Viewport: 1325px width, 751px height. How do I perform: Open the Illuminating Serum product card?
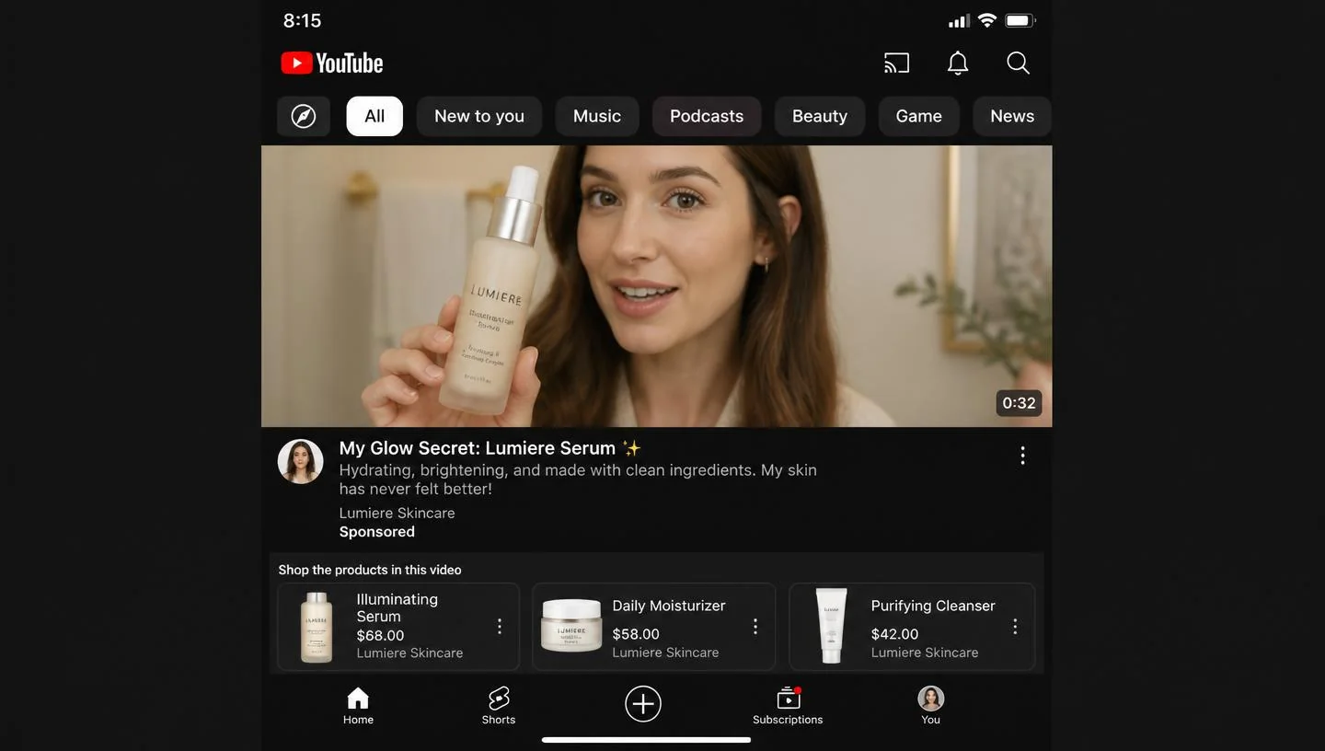(x=398, y=627)
